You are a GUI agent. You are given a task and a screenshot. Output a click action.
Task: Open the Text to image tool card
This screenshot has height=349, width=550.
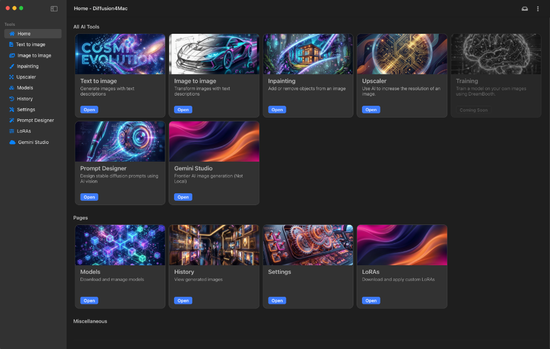[x=89, y=110]
